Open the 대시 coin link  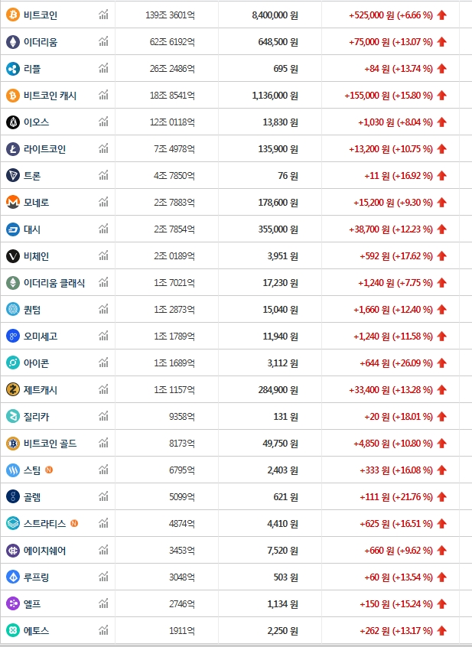click(x=32, y=229)
